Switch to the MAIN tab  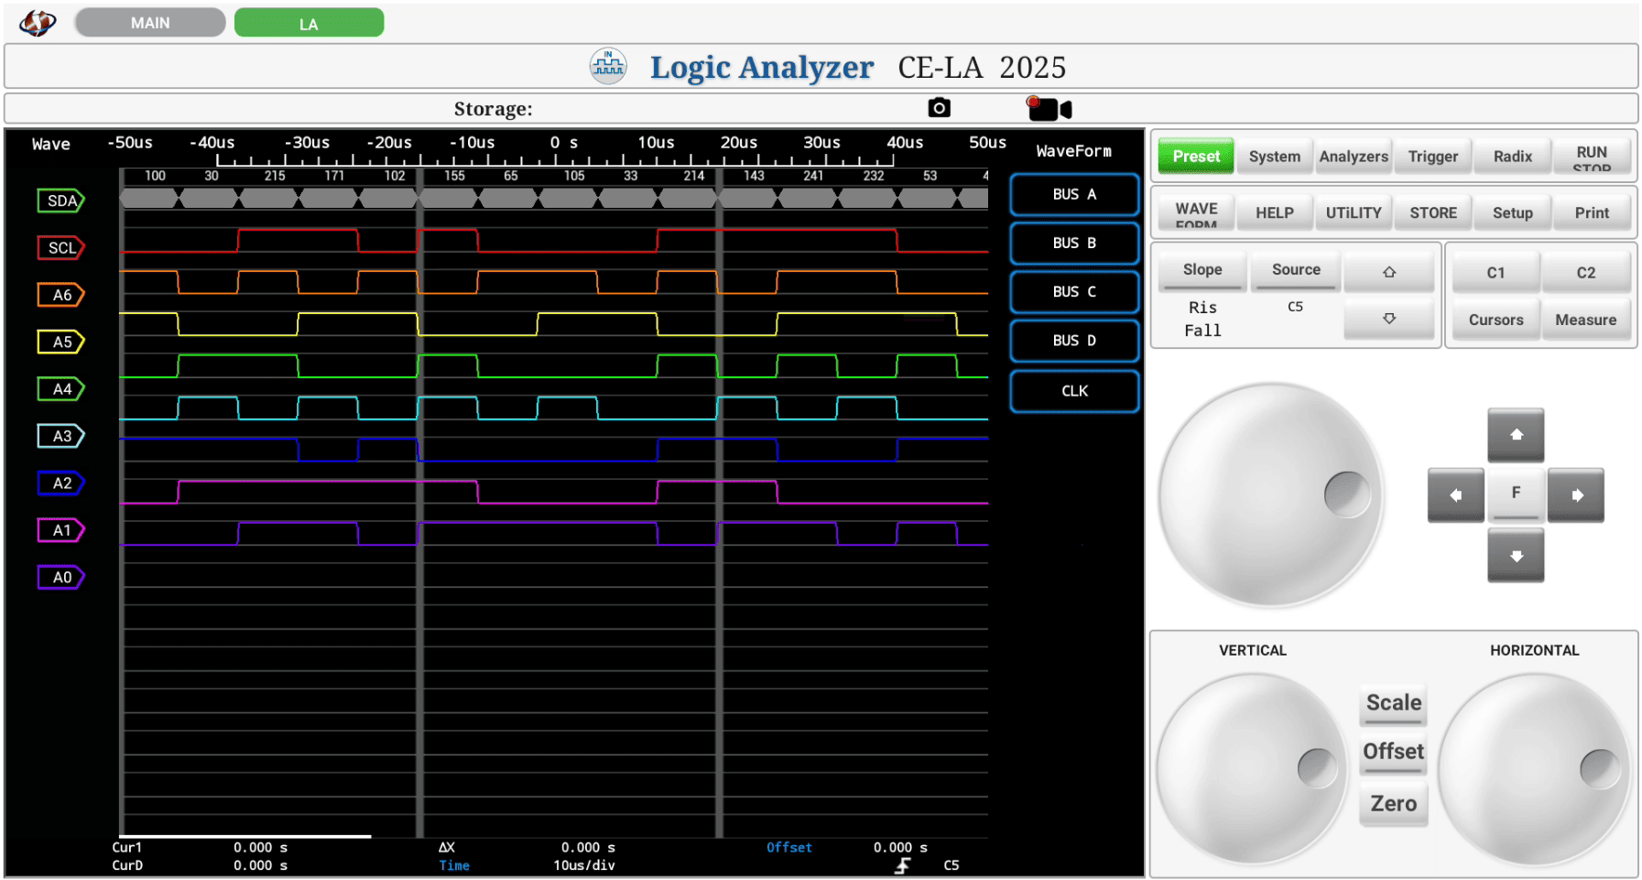point(149,22)
